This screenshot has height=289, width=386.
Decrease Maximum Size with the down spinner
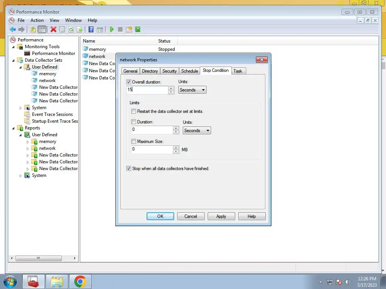tap(176, 151)
